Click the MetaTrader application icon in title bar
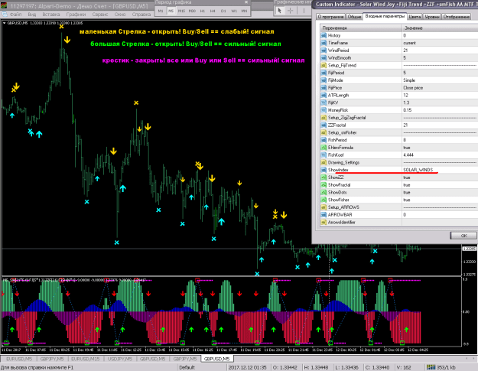Screen dimensions: 478x371 tap(4, 6)
